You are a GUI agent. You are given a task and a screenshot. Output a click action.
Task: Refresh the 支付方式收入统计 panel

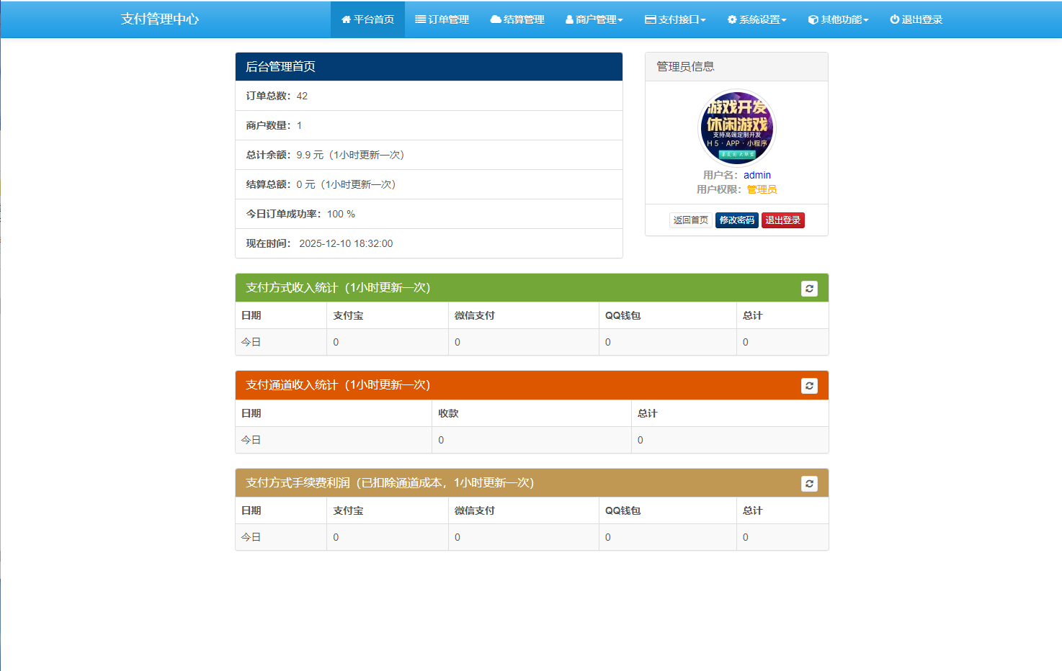tap(809, 288)
